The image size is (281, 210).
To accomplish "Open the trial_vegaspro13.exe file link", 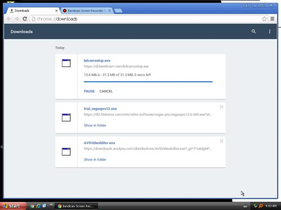I will (x=100, y=109).
